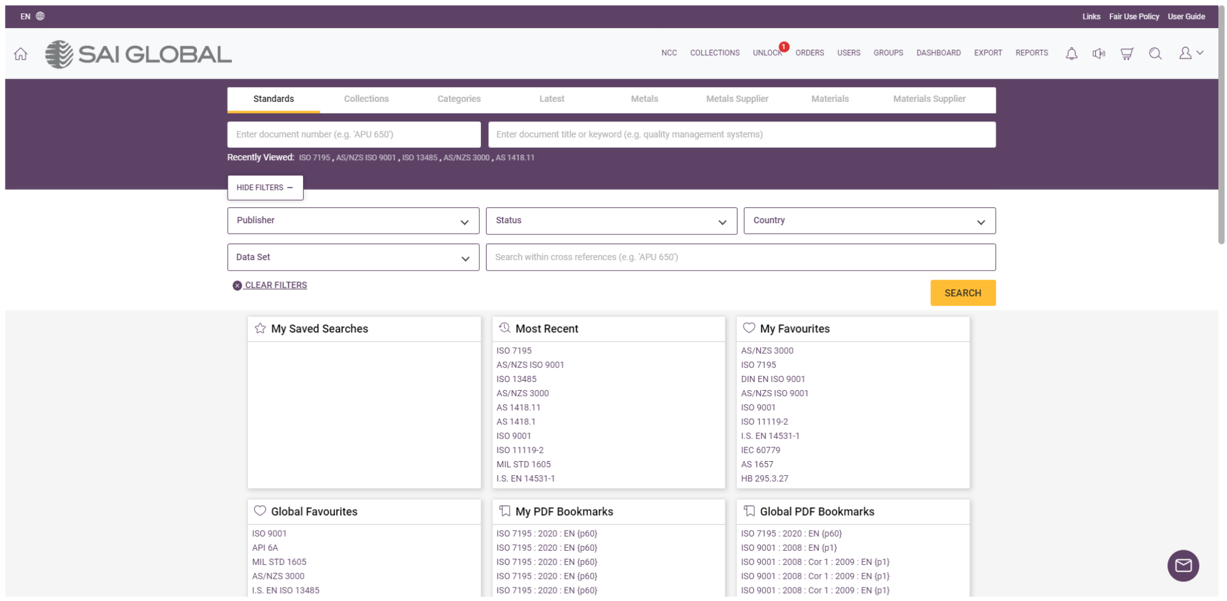Open UNLOCK in top navigation
Viewport: 1227px width, 601px height.
click(767, 53)
